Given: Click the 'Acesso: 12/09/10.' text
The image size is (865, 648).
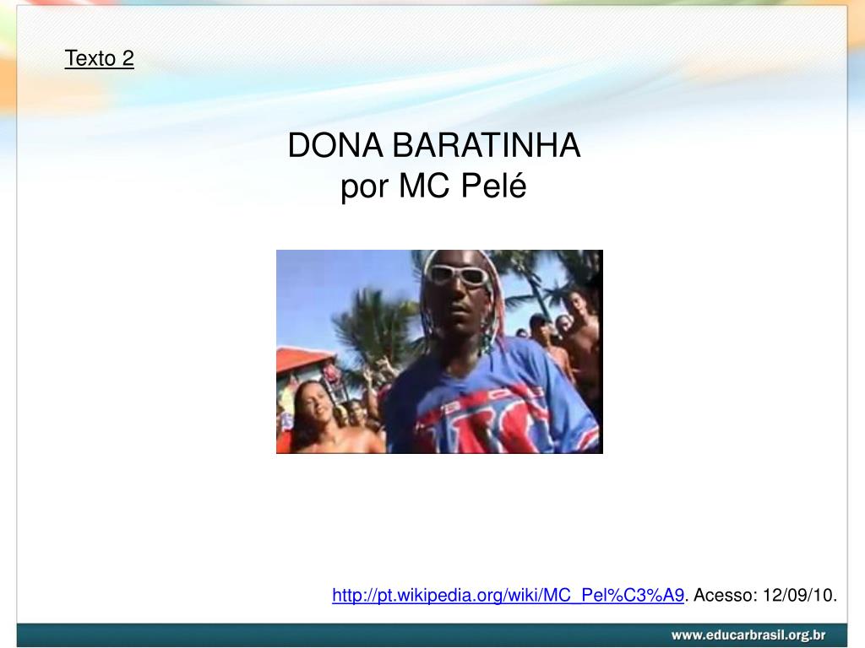Looking at the screenshot, I should (x=765, y=596).
